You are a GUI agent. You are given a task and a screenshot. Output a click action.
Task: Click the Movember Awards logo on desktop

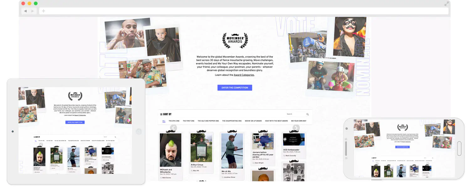(x=235, y=41)
